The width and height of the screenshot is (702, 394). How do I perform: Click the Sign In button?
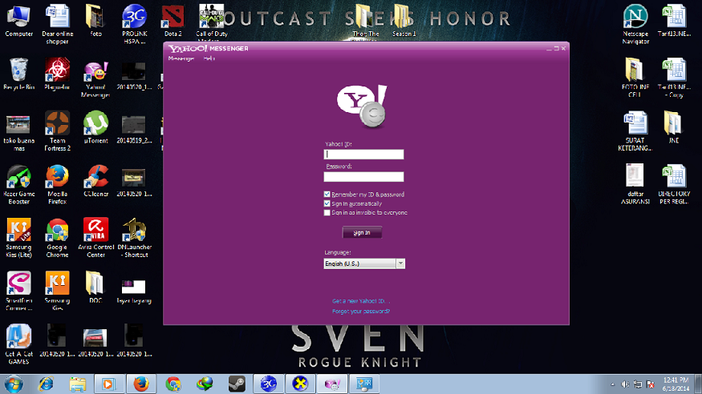click(362, 232)
